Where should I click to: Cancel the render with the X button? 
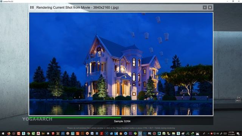click(210, 8)
